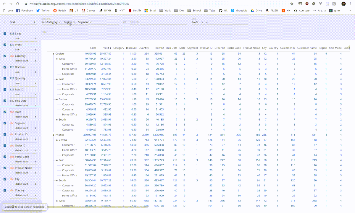Open the UT bookmark
The image size is (355, 213).
[x=74, y=10]
